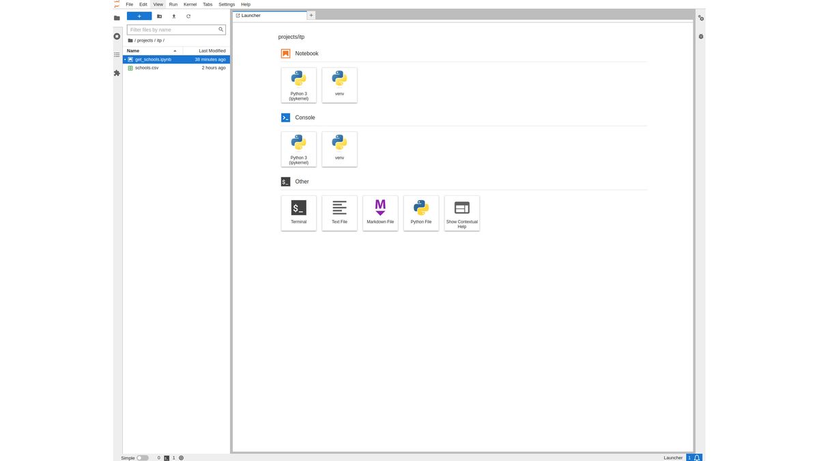Upload files using the upload icon
This screenshot has width=819, height=461.
[173, 16]
